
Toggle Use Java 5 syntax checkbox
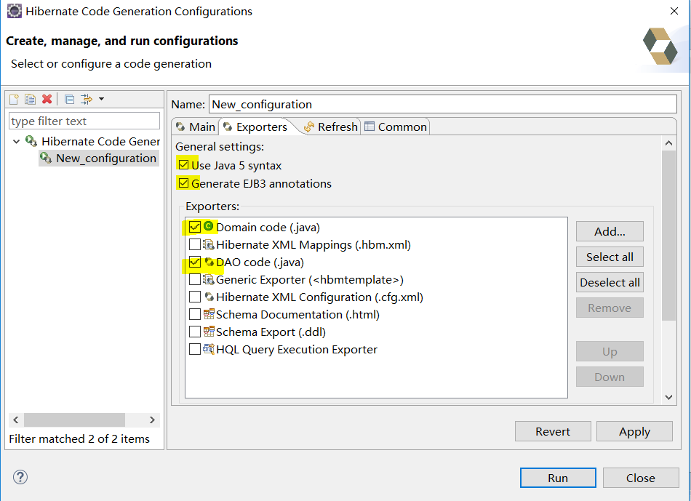(x=183, y=165)
